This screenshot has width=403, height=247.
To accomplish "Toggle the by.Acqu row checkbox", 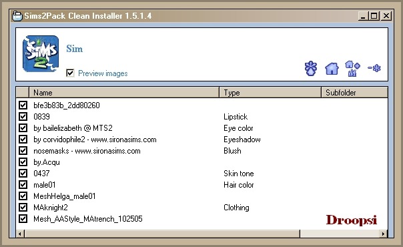I will [x=23, y=162].
